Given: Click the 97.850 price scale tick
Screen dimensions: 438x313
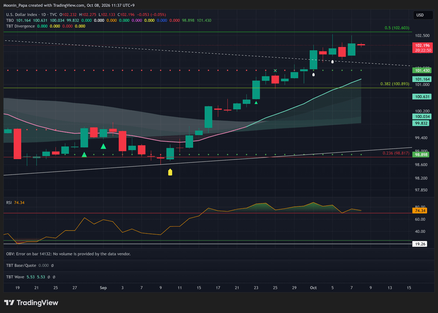Looking at the screenshot, I should pos(420,190).
